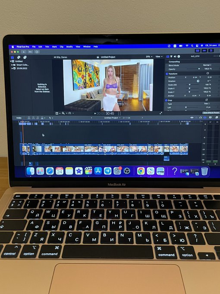The width and height of the screenshot is (220, 294).
Task: Show the Background Tasks checkmark button
Action: pyautogui.click(x=37, y=52)
